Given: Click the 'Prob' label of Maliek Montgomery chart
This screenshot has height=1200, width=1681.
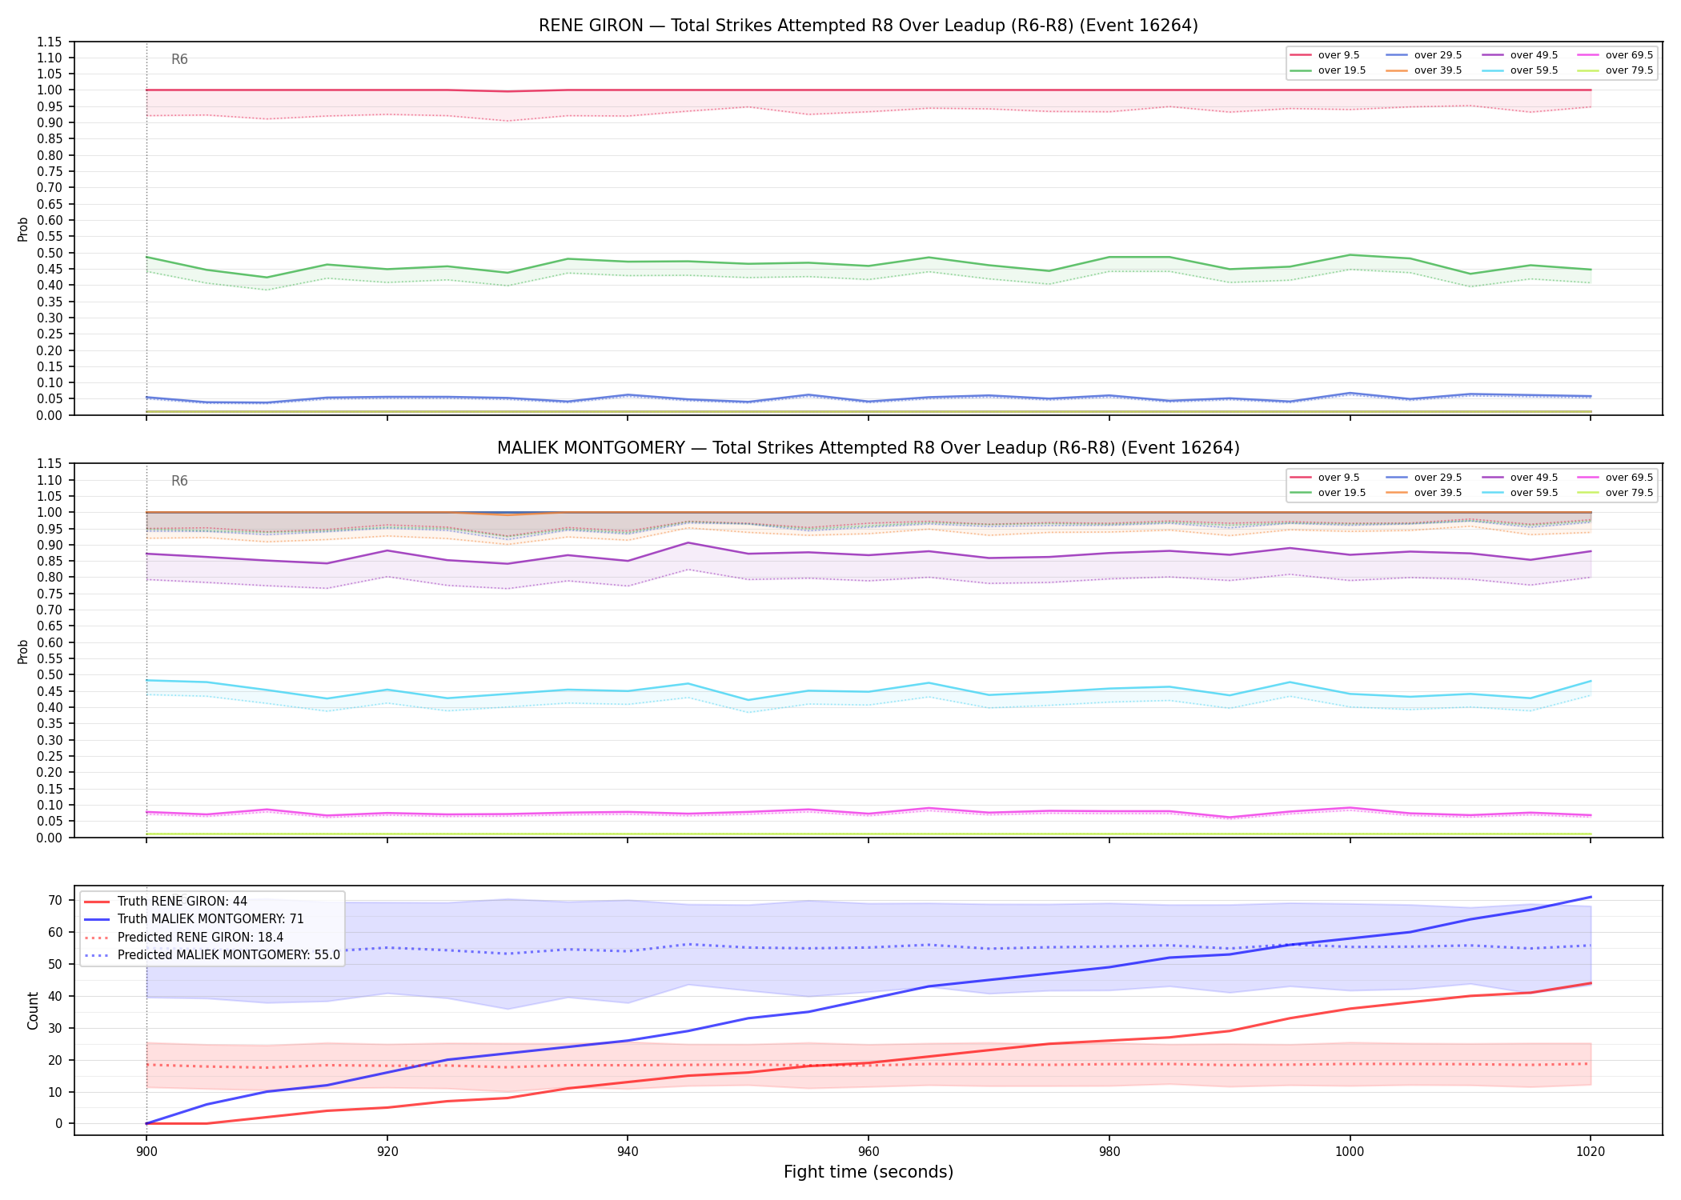Looking at the screenshot, I should (x=23, y=651).
